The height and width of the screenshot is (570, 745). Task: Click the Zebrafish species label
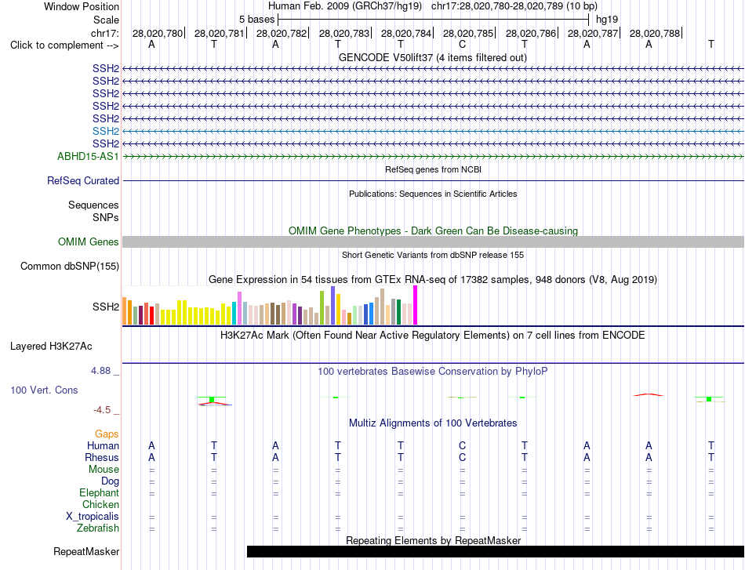pos(98,528)
